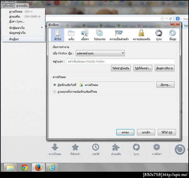Click the download folder path field
The image size is (189, 178).
(117, 85)
